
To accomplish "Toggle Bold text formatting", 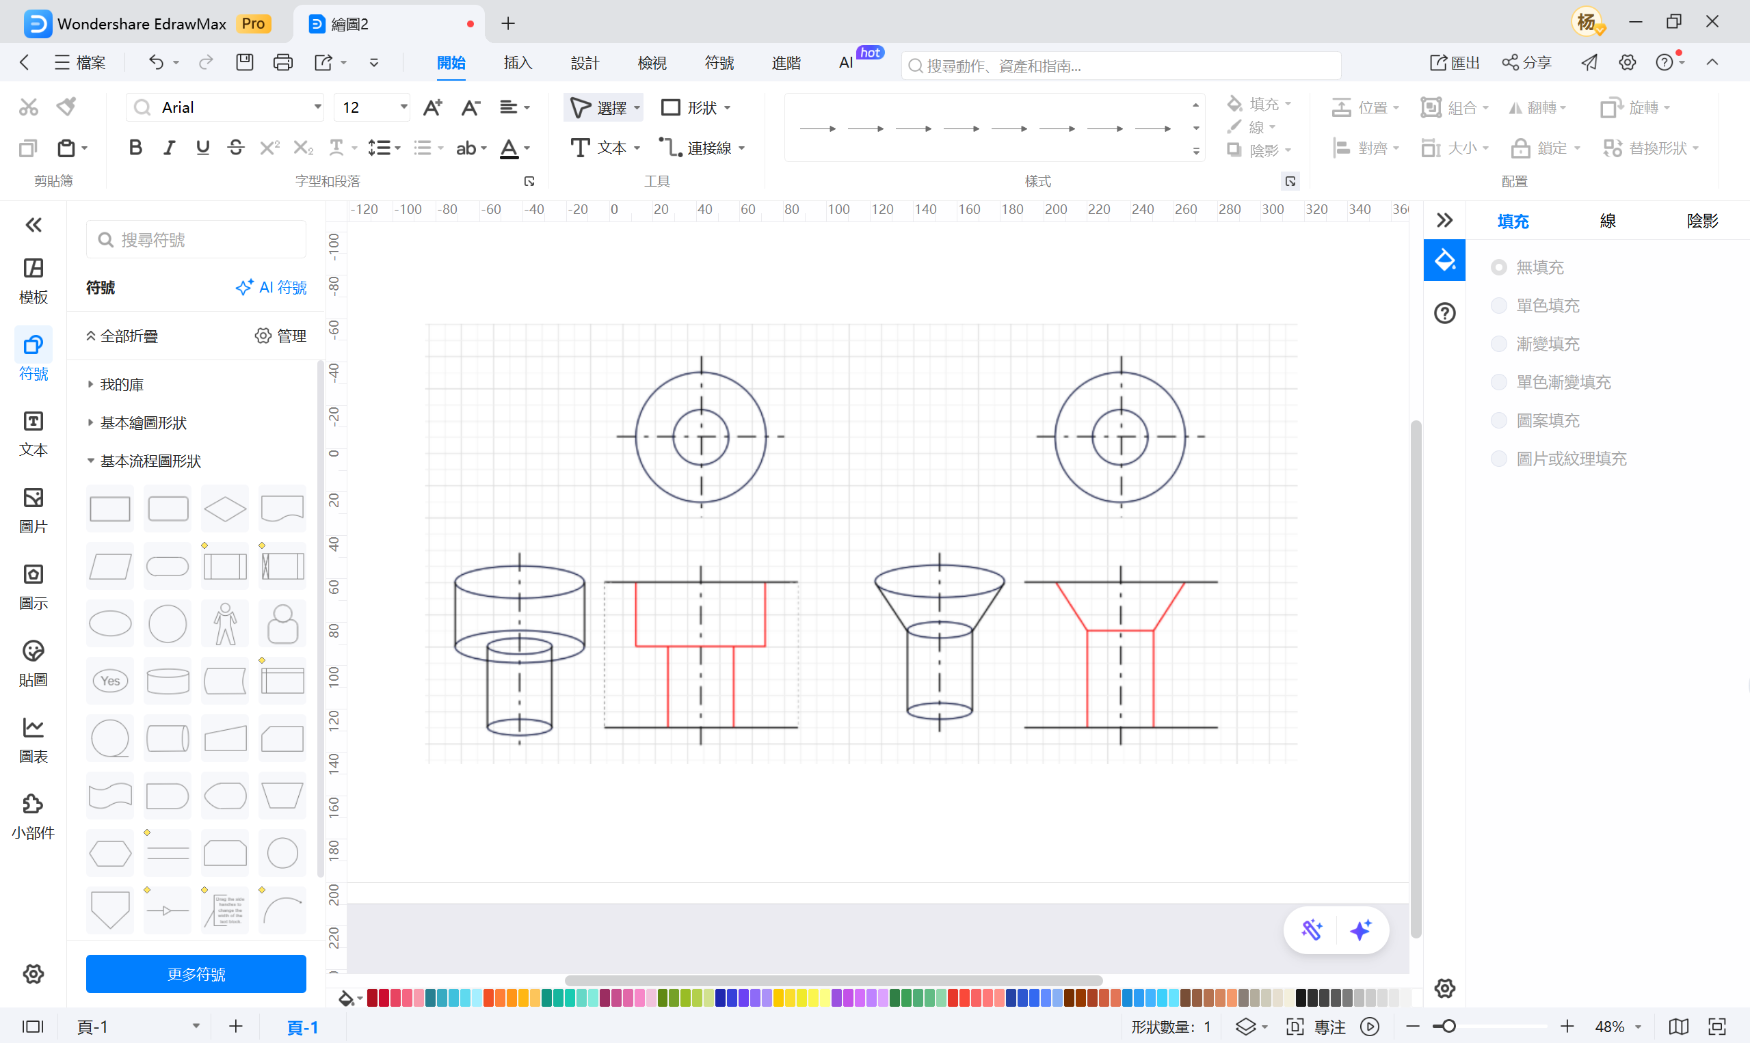I will [x=135, y=148].
